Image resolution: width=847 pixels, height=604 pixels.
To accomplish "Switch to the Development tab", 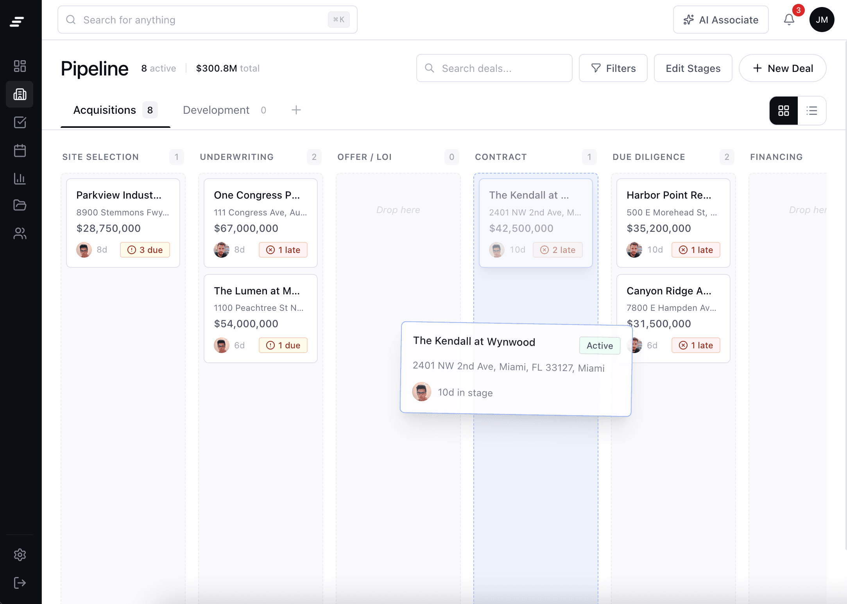I will click(x=216, y=110).
